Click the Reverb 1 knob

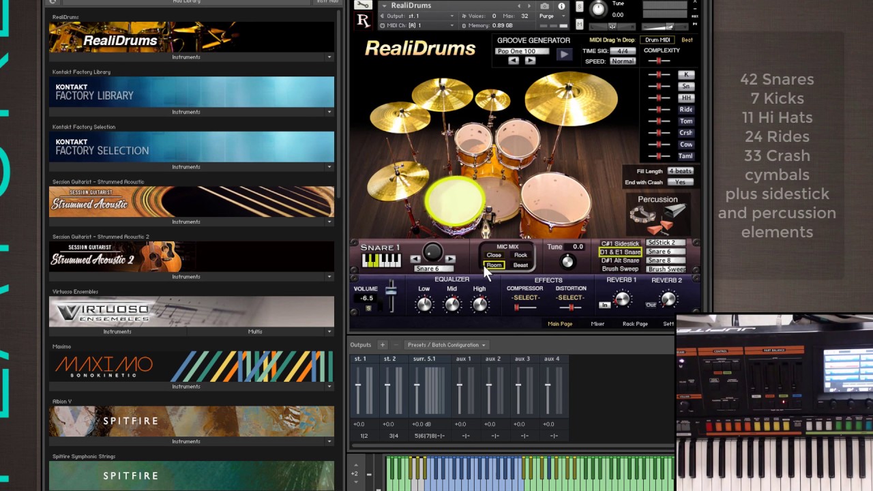[x=621, y=299]
